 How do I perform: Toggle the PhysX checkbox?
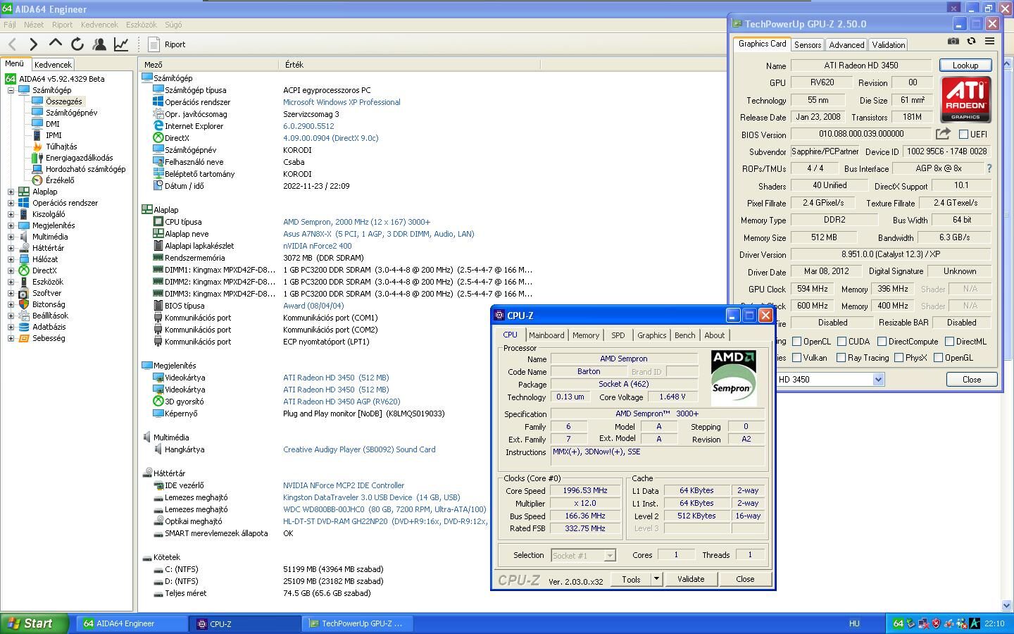(899, 358)
